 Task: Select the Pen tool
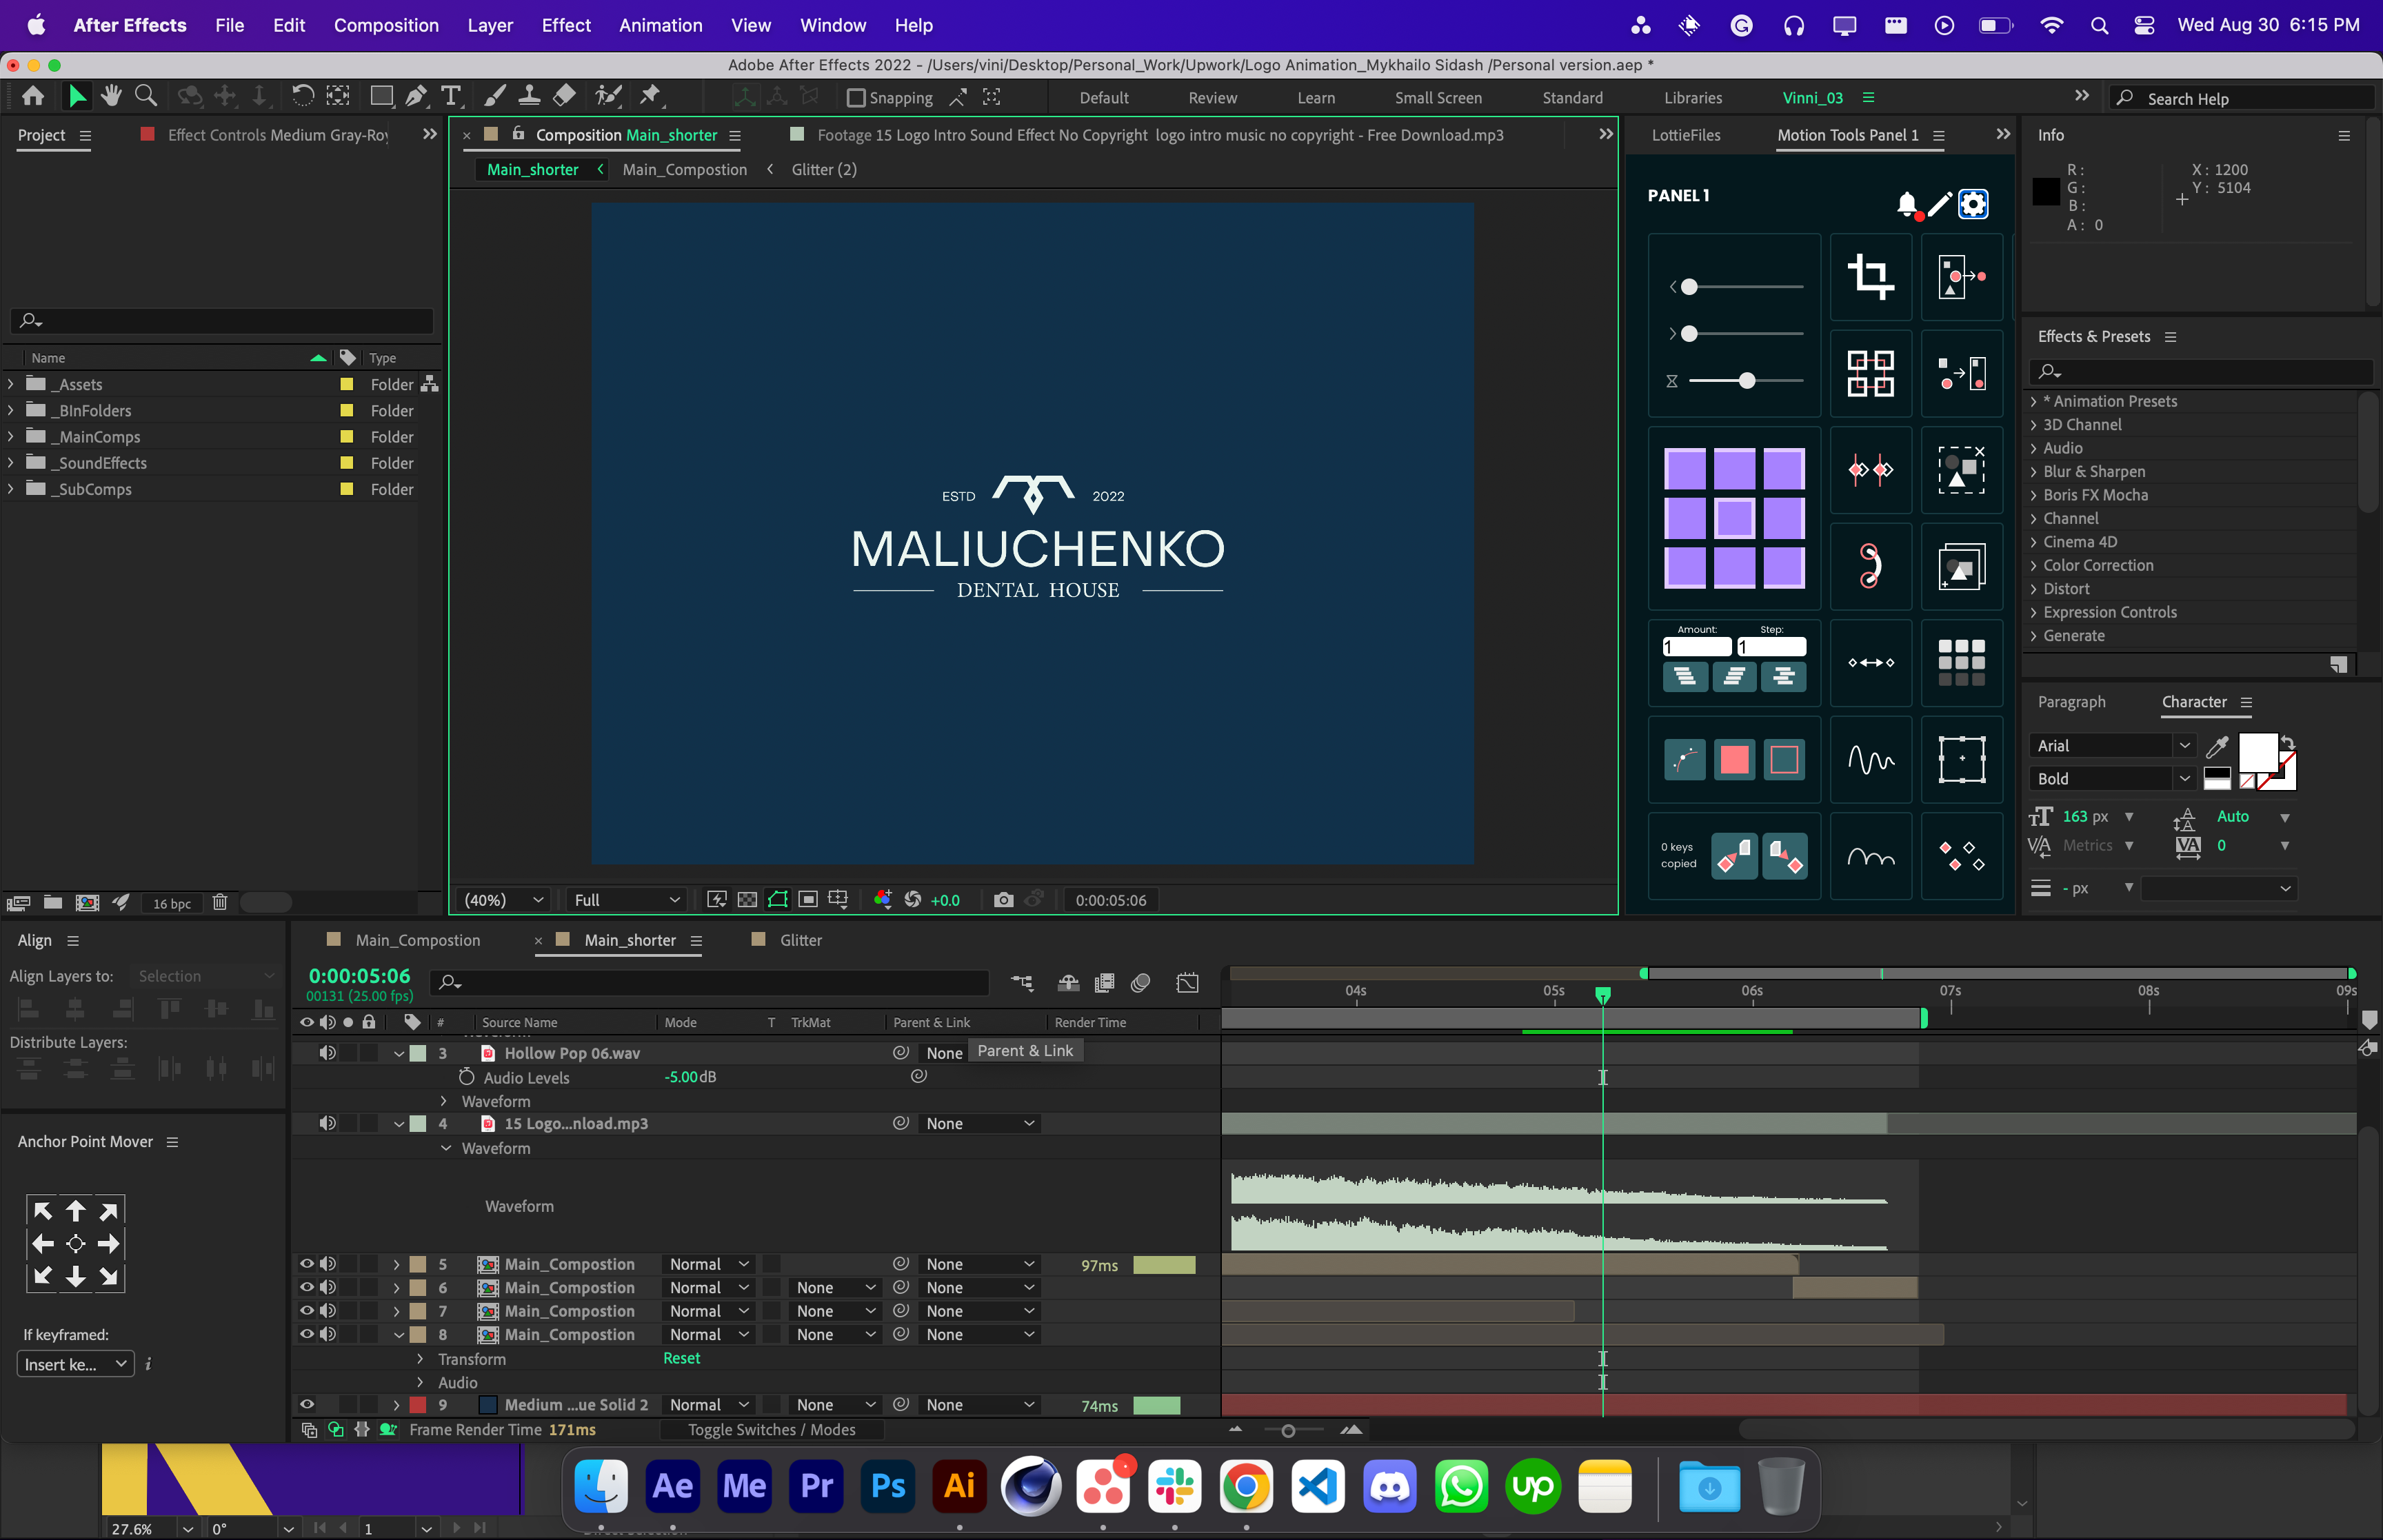[415, 96]
